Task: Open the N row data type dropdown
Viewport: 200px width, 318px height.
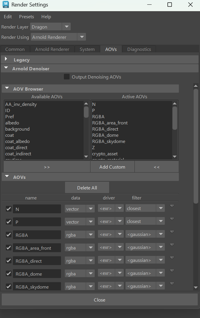Action: click(80, 209)
